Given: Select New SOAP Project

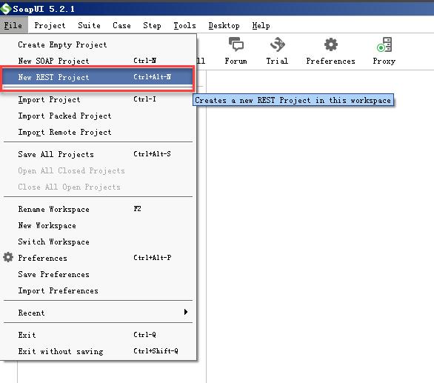Looking at the screenshot, I should [x=99, y=61].
